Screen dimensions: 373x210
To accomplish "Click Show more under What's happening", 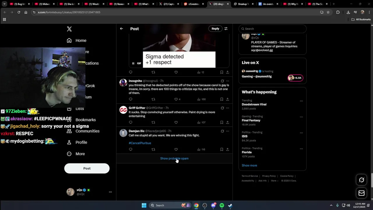I will point(249,165).
